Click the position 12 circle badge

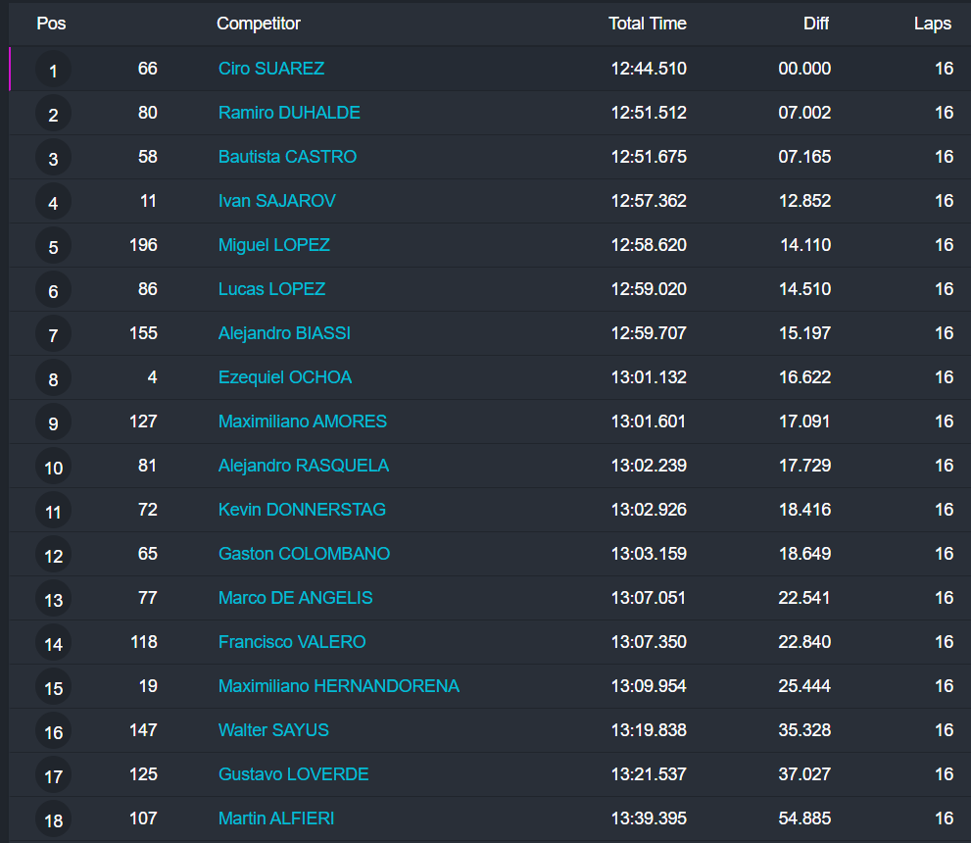[x=53, y=556]
